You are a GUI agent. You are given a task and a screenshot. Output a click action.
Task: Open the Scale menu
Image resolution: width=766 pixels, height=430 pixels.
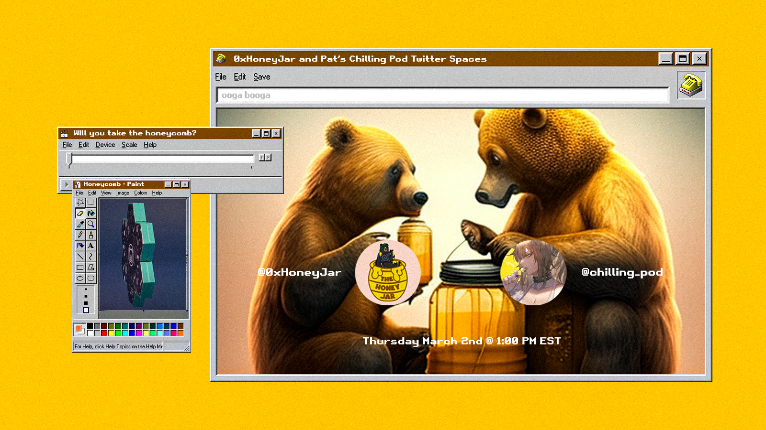click(x=129, y=145)
